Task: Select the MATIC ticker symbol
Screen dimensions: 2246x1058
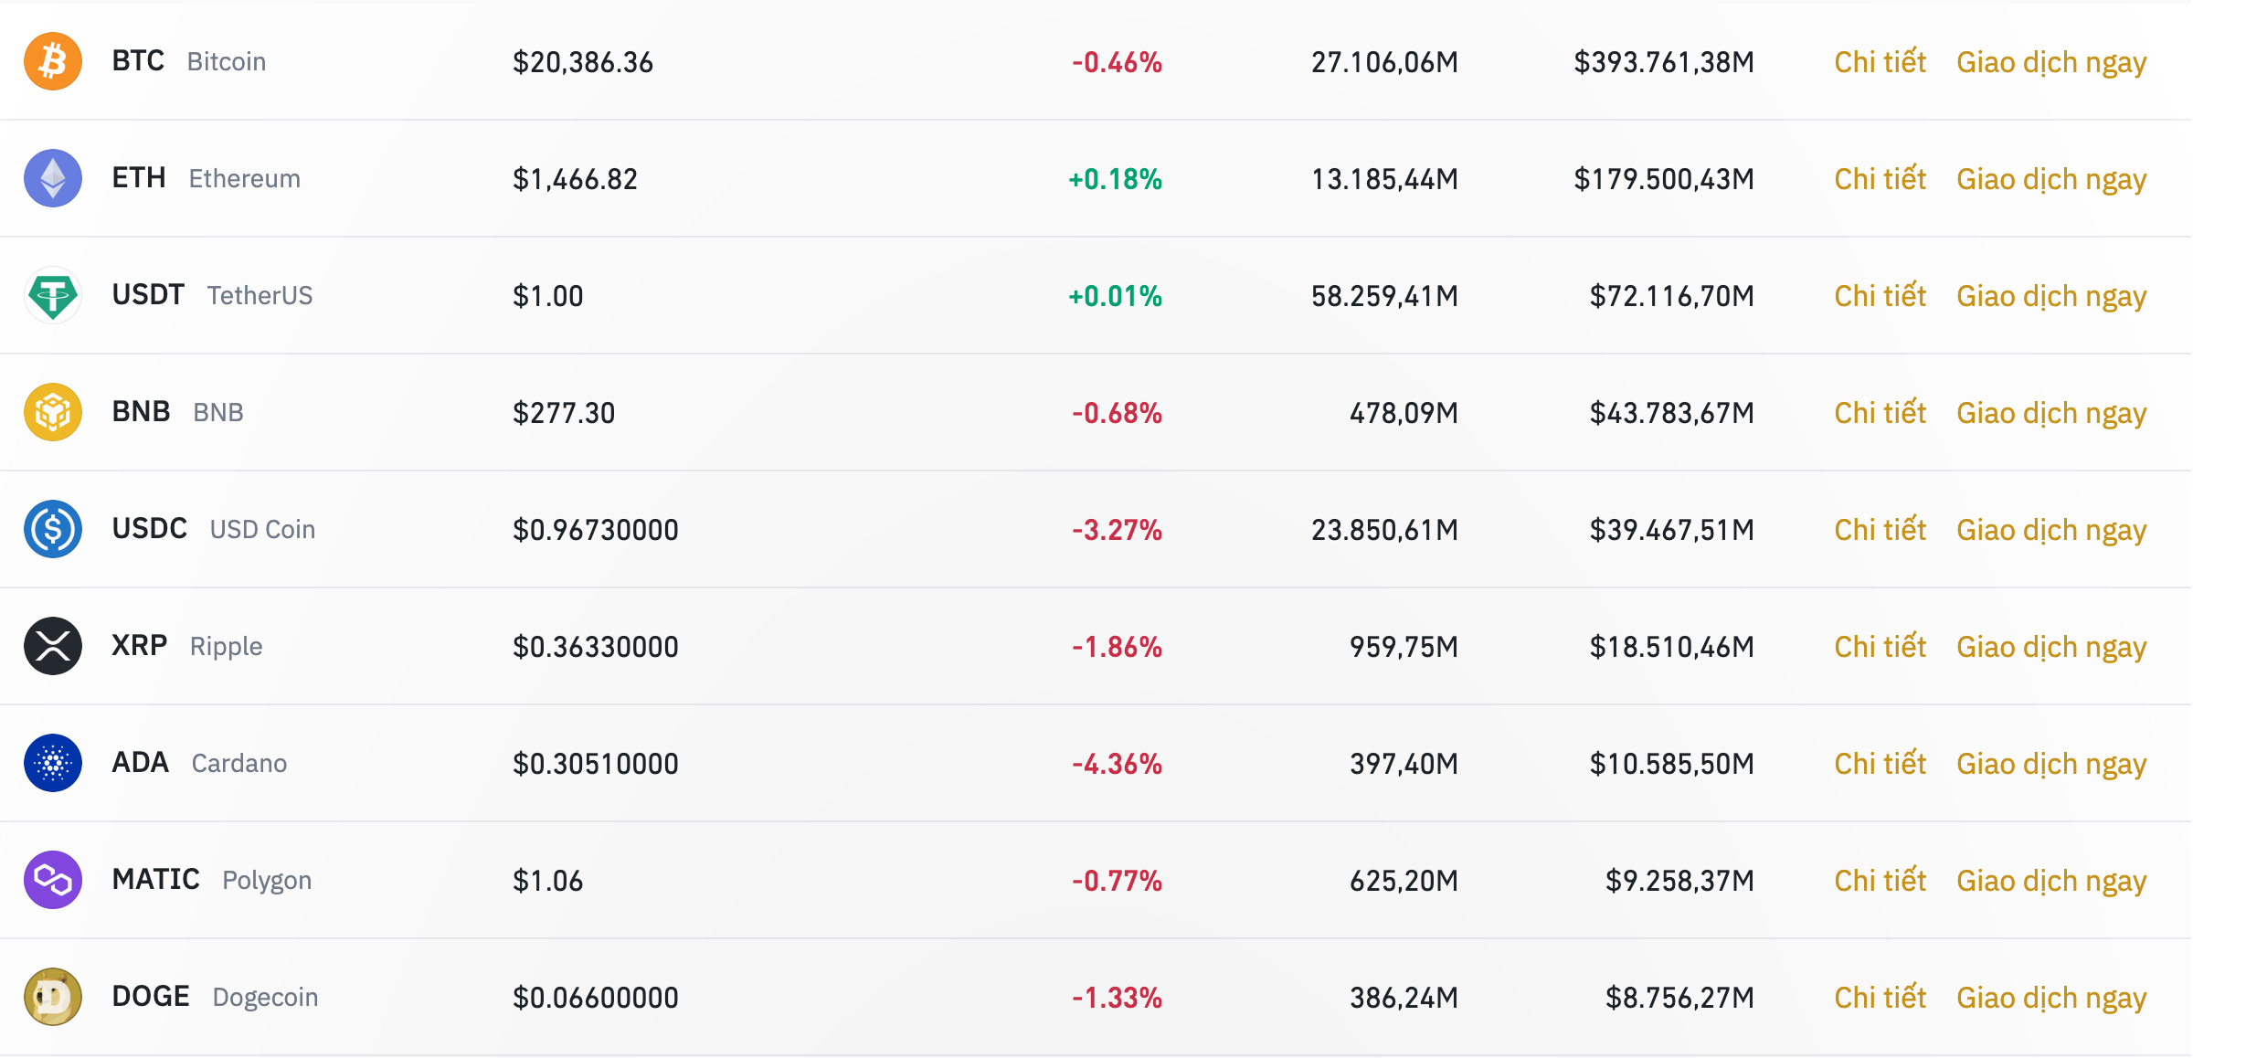Action: coord(155,879)
